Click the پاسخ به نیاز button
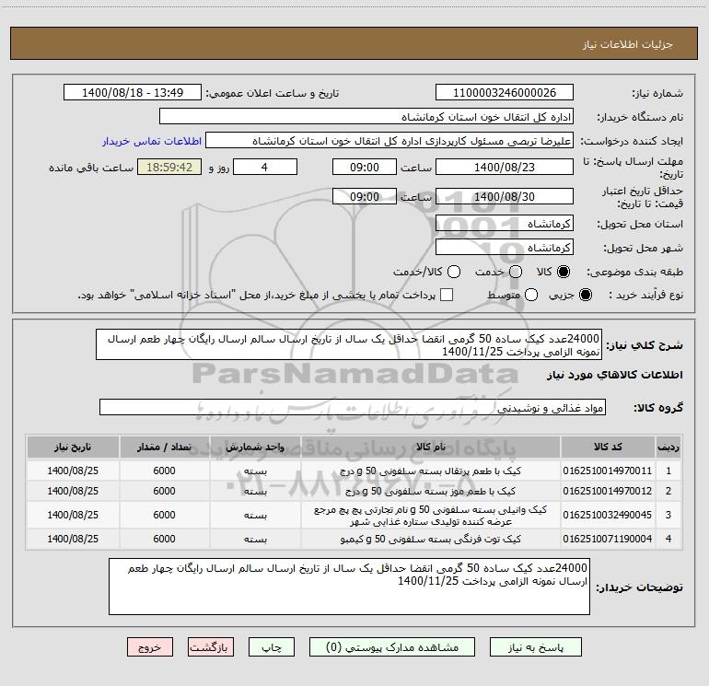 click(536, 647)
